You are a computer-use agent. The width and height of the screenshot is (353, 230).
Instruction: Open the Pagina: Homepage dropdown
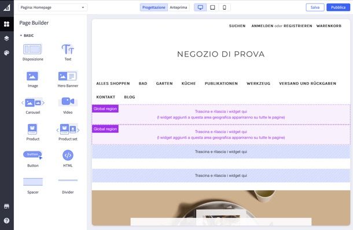point(53,8)
